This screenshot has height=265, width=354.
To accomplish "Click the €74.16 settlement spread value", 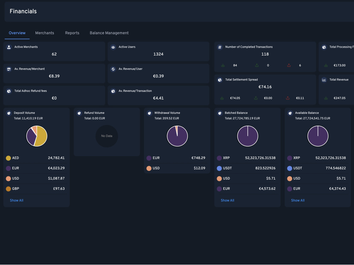I will 265,87.
